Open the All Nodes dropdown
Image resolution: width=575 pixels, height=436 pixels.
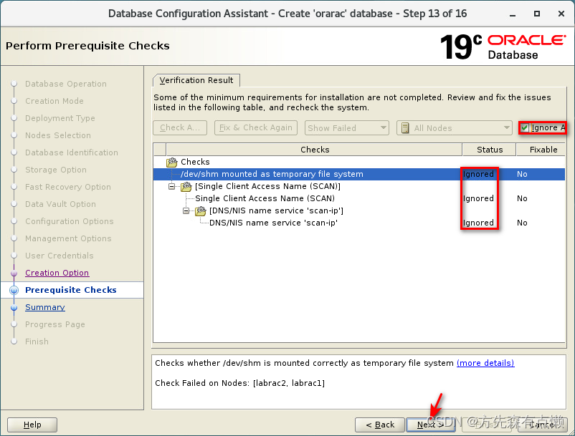455,127
